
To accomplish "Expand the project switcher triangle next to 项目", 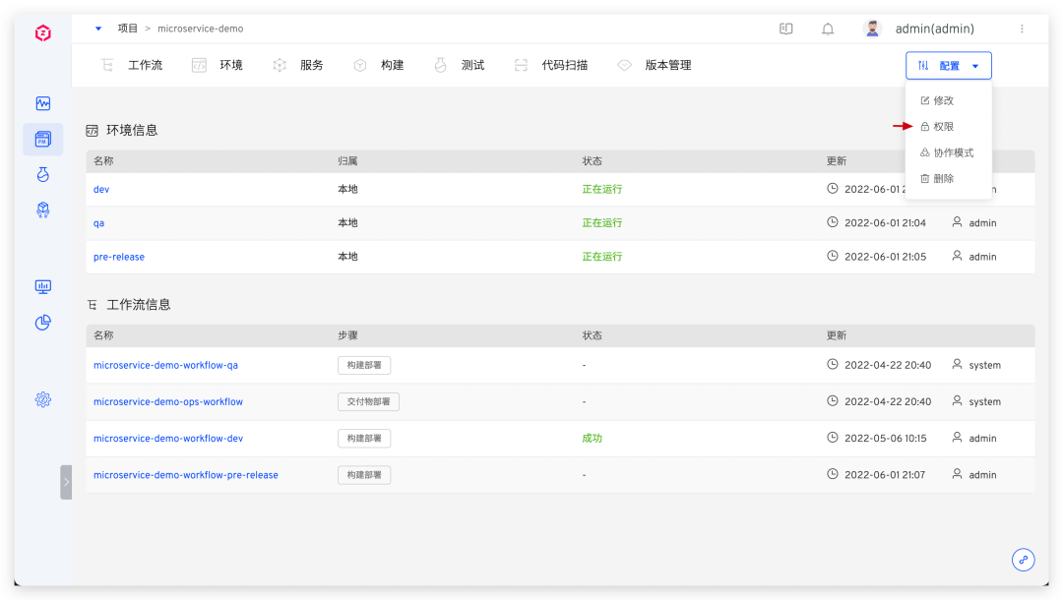I will click(x=98, y=29).
